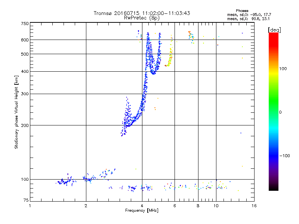This screenshot has width=299, height=224.
Task: Click the x-axis tick "8"
Action: tap(198, 206)
